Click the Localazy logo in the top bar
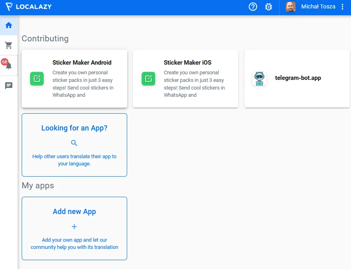Screen dimensions: 351x269 click(x=28, y=6)
